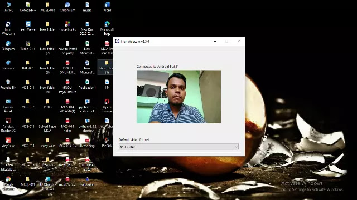The image size is (357, 200).
Task: Select the highlighted 'New folder (5)' icon
Action: [x=106, y=67]
